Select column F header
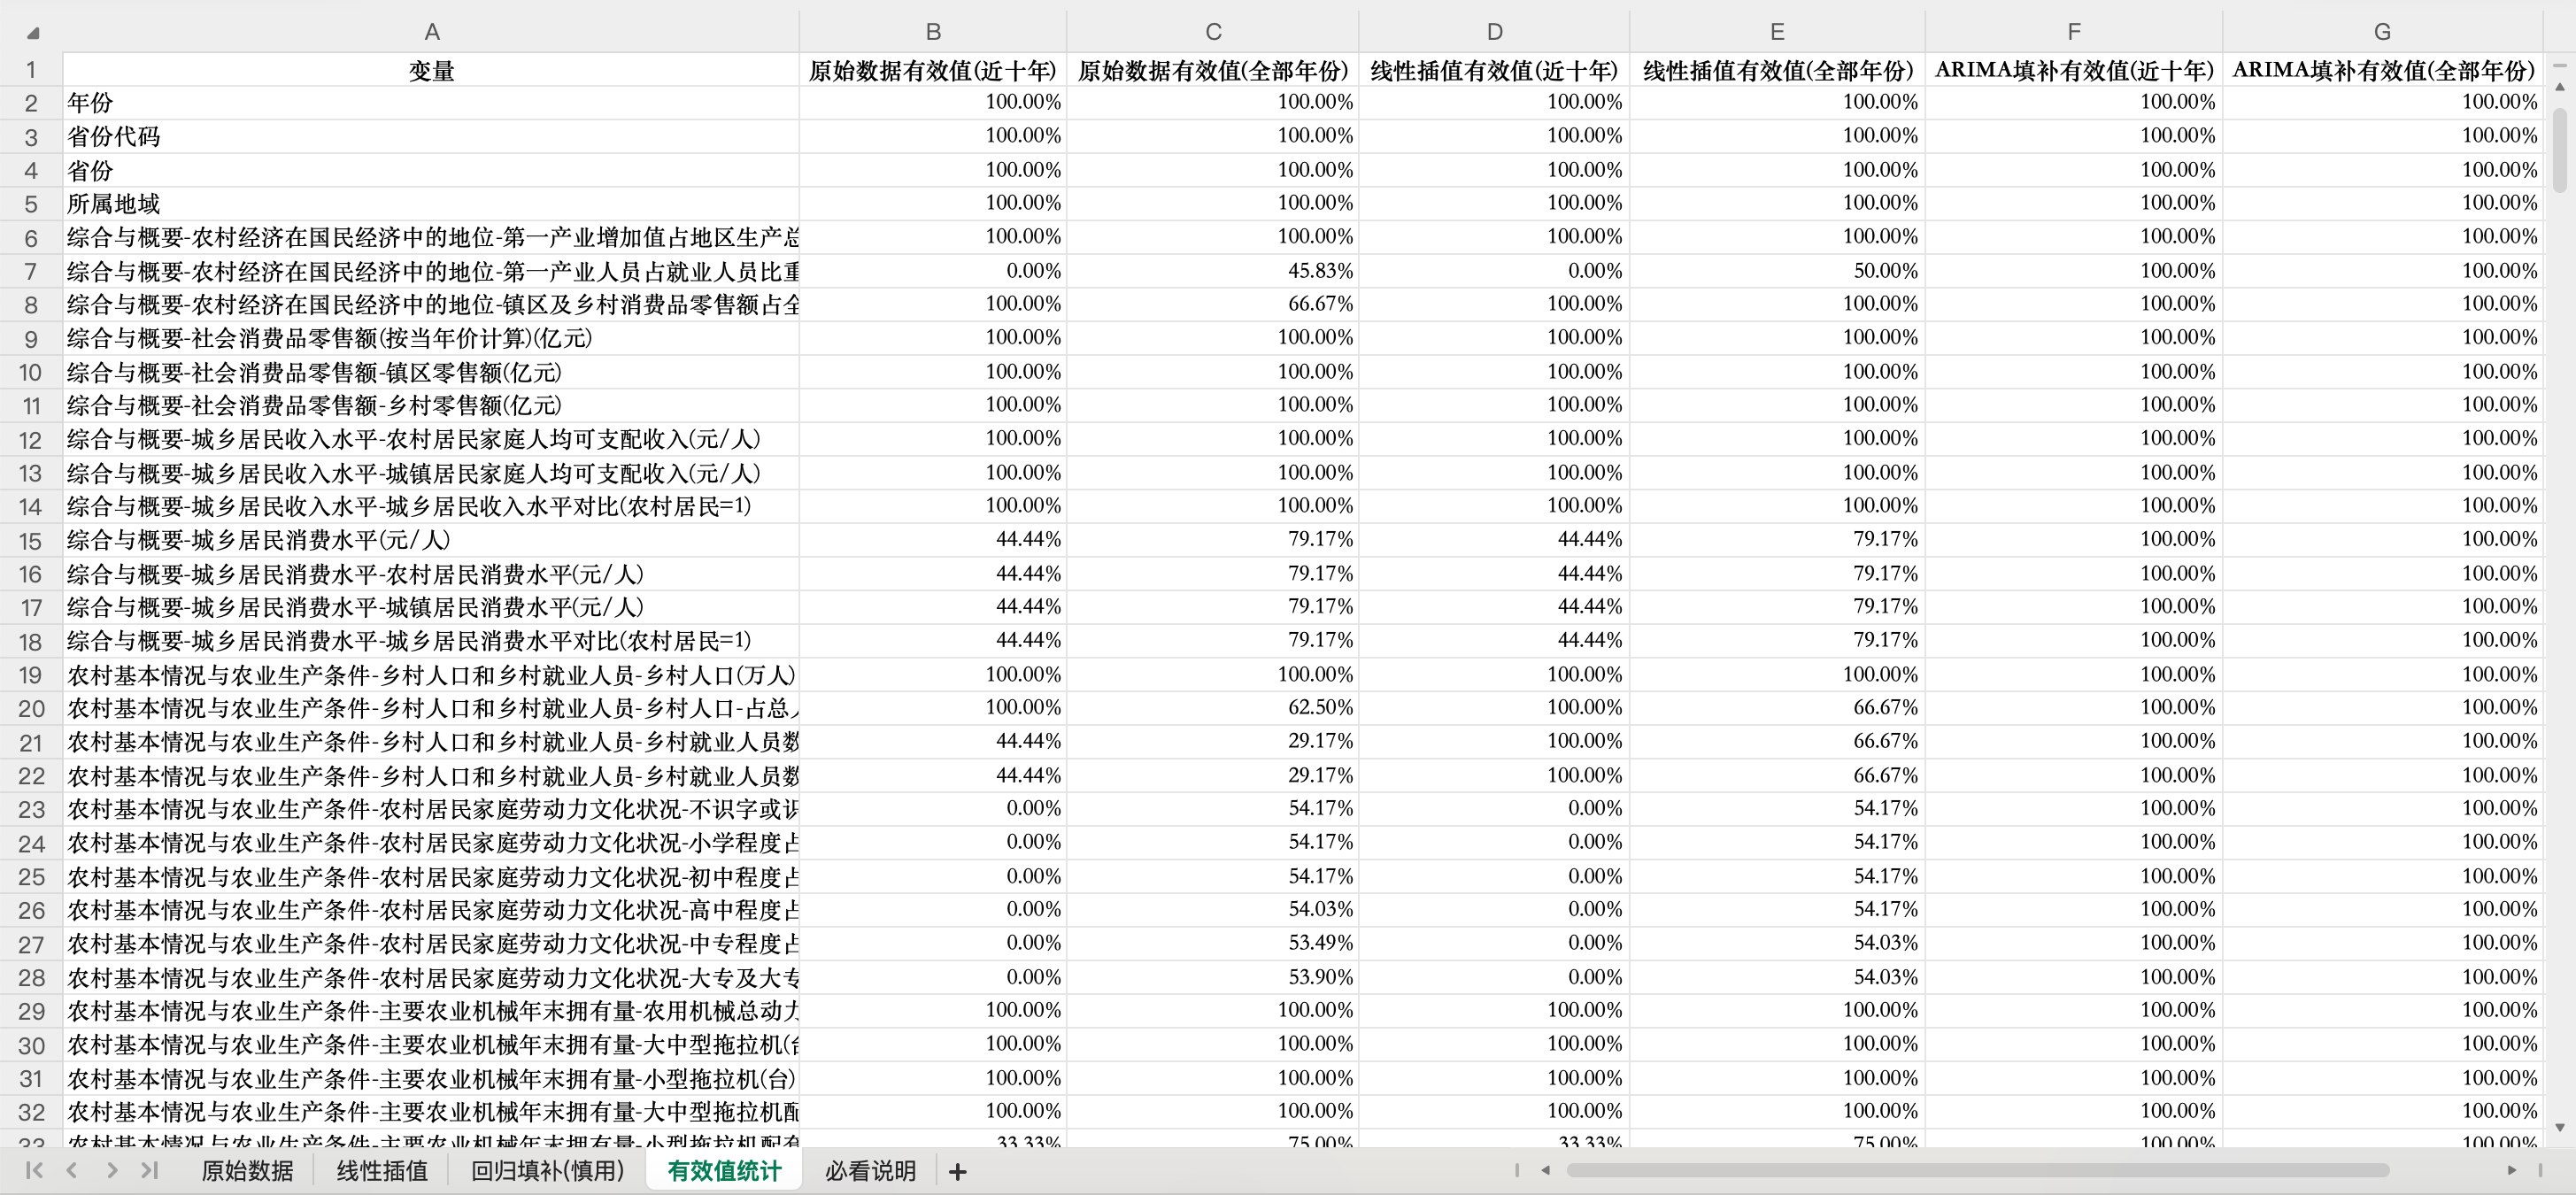The height and width of the screenshot is (1195, 2576). point(2074,32)
